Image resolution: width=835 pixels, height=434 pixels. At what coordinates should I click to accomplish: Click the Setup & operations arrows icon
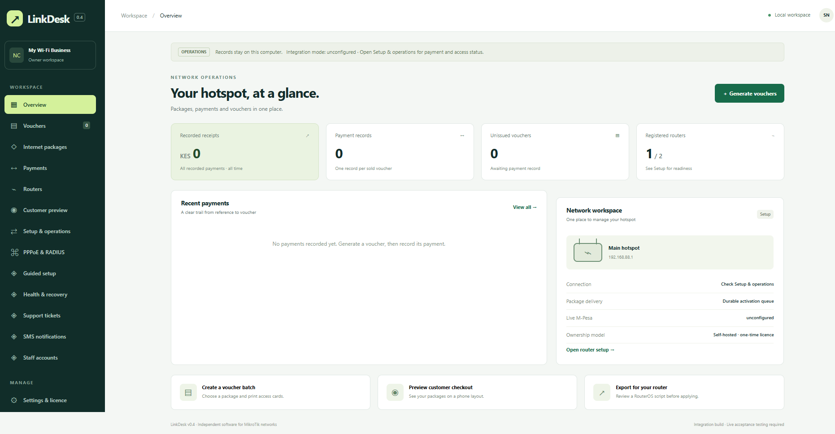pyautogui.click(x=14, y=231)
